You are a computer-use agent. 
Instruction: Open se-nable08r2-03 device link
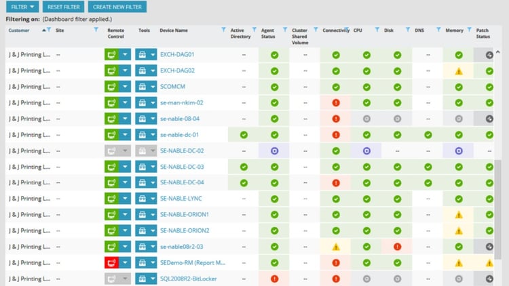(181, 247)
